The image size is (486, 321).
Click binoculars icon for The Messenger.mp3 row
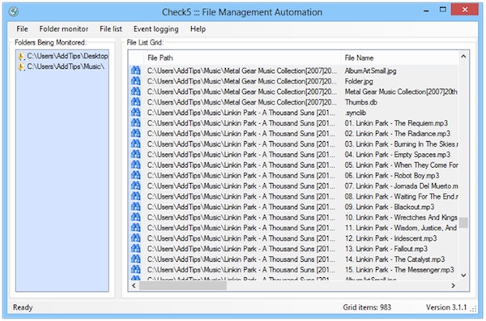coord(135,269)
